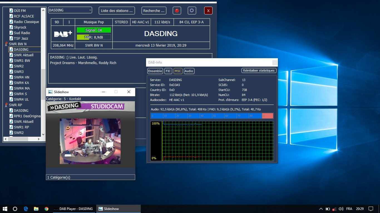Open File Explorer from the taskbar
Image resolution: width=380 pixels, height=213 pixels.
tap(36, 209)
